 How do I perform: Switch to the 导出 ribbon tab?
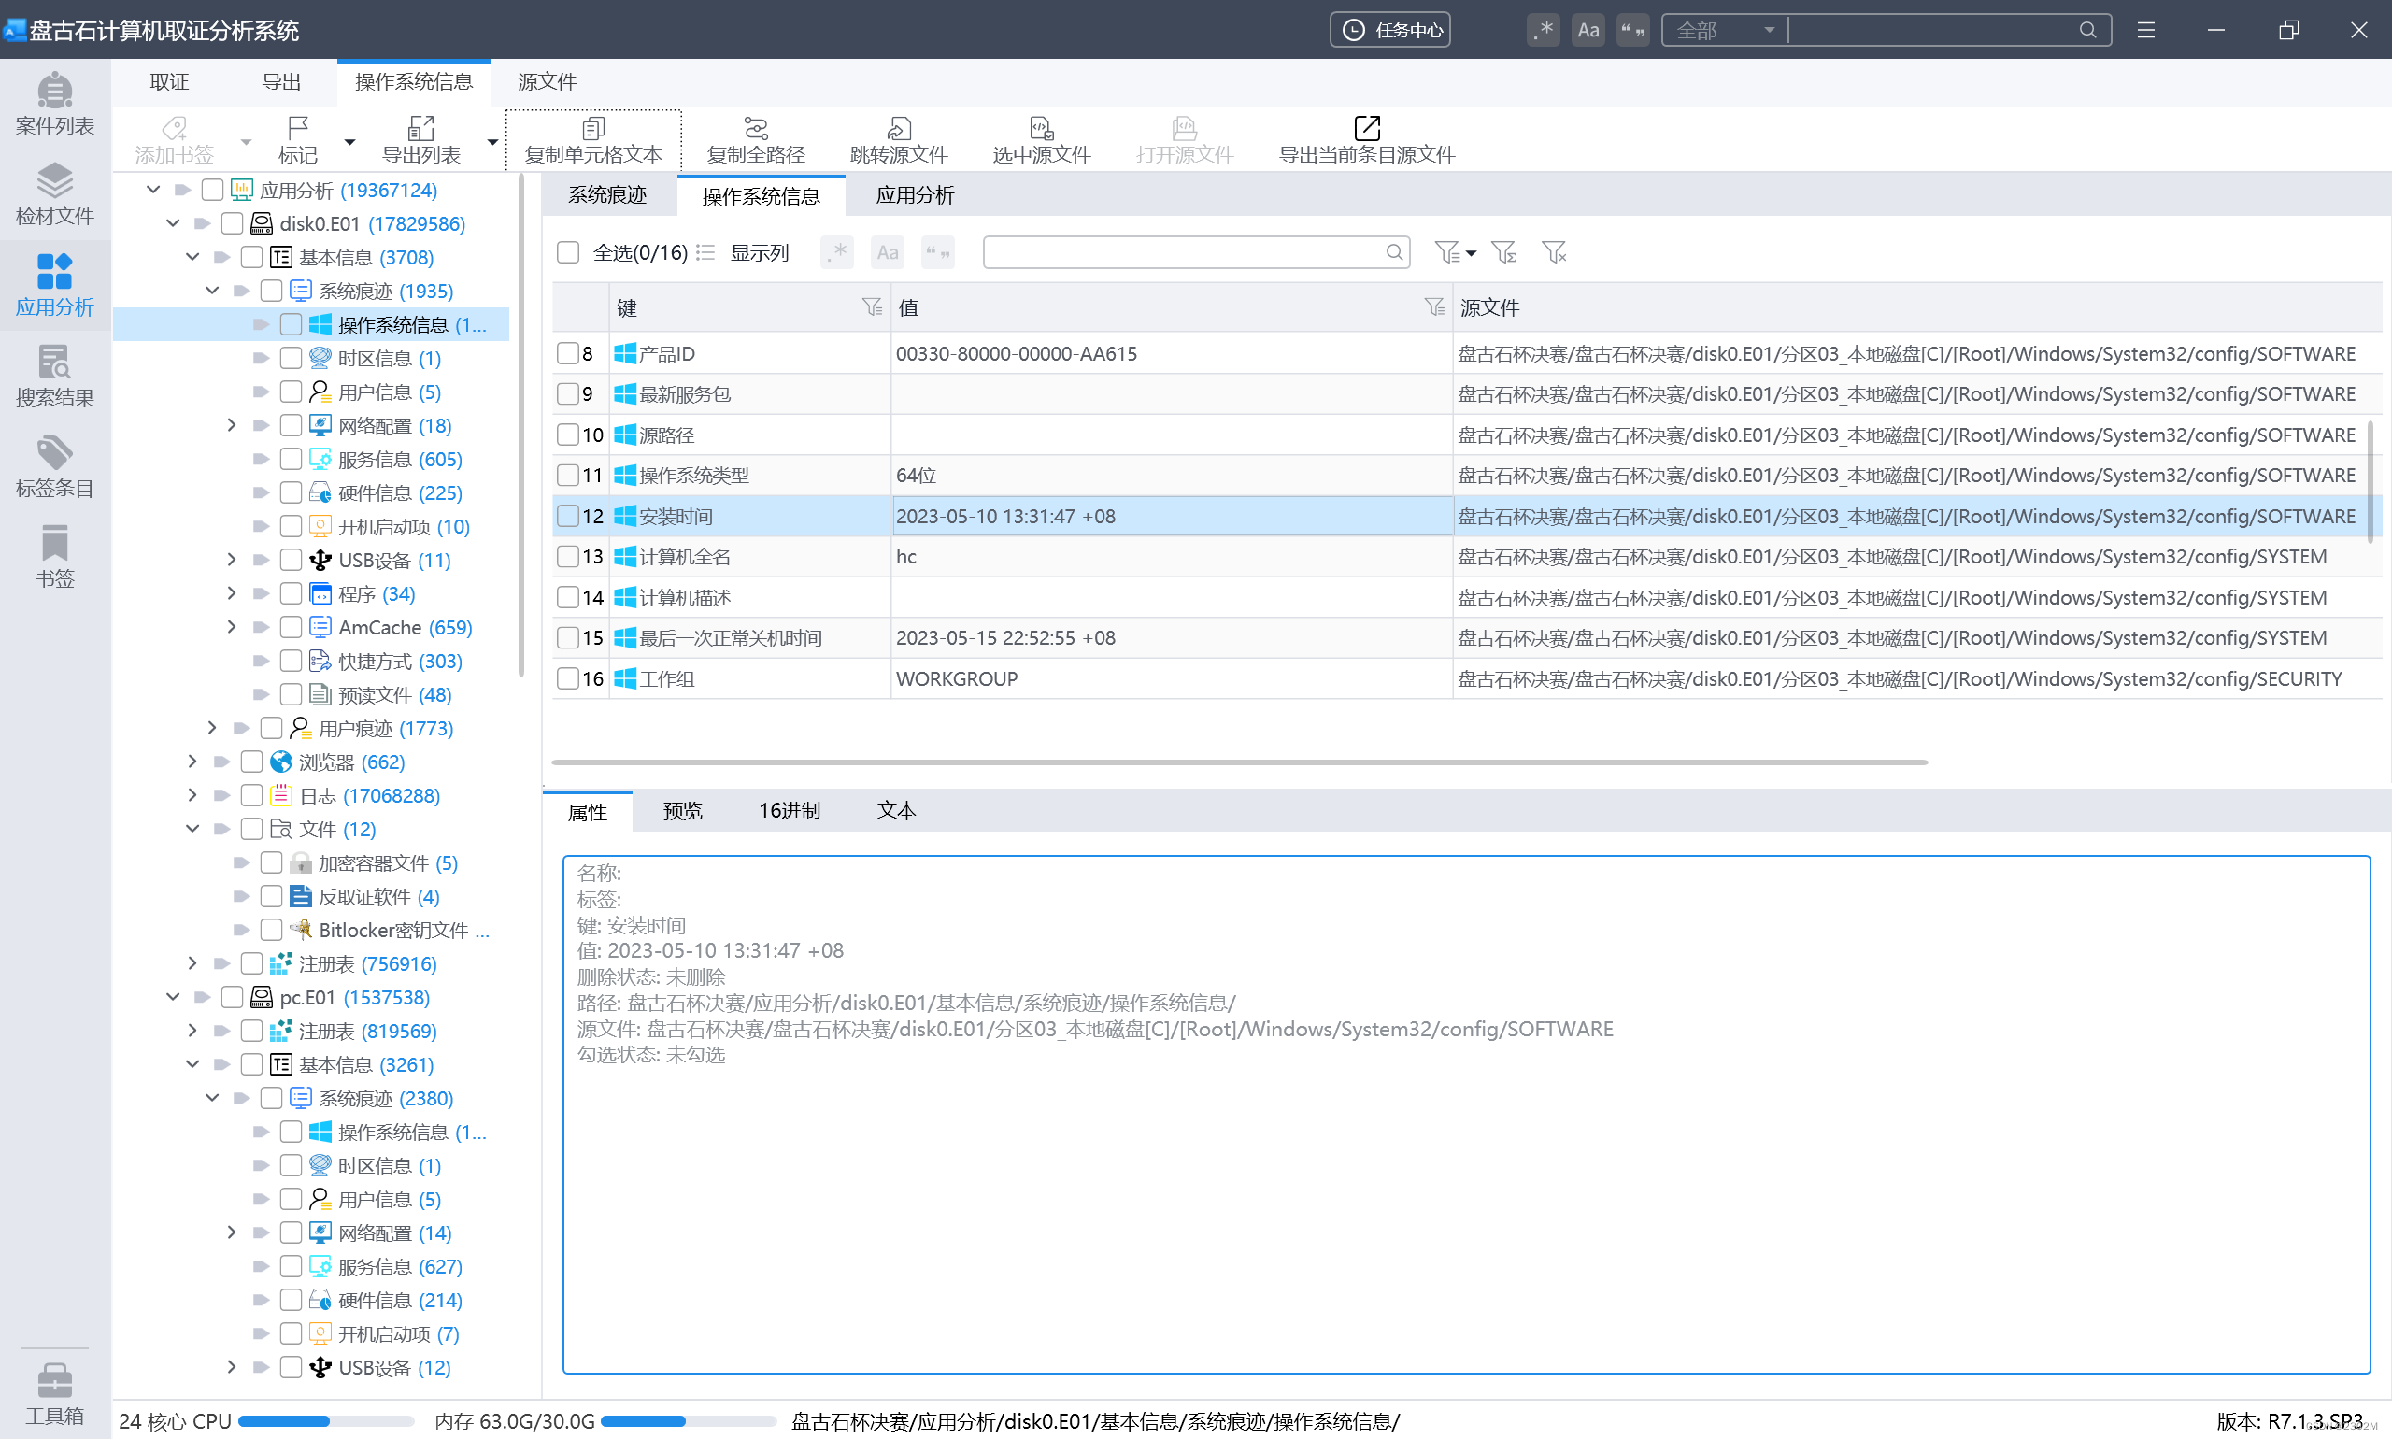click(281, 81)
